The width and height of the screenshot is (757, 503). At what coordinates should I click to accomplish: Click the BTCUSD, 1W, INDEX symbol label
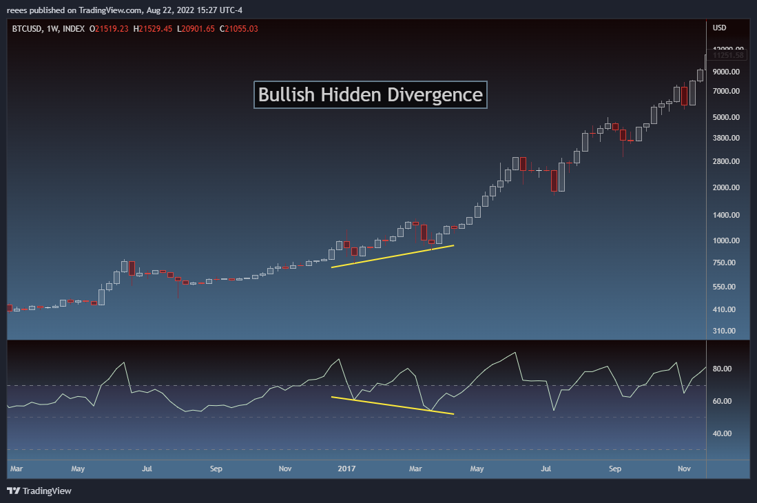48,29
